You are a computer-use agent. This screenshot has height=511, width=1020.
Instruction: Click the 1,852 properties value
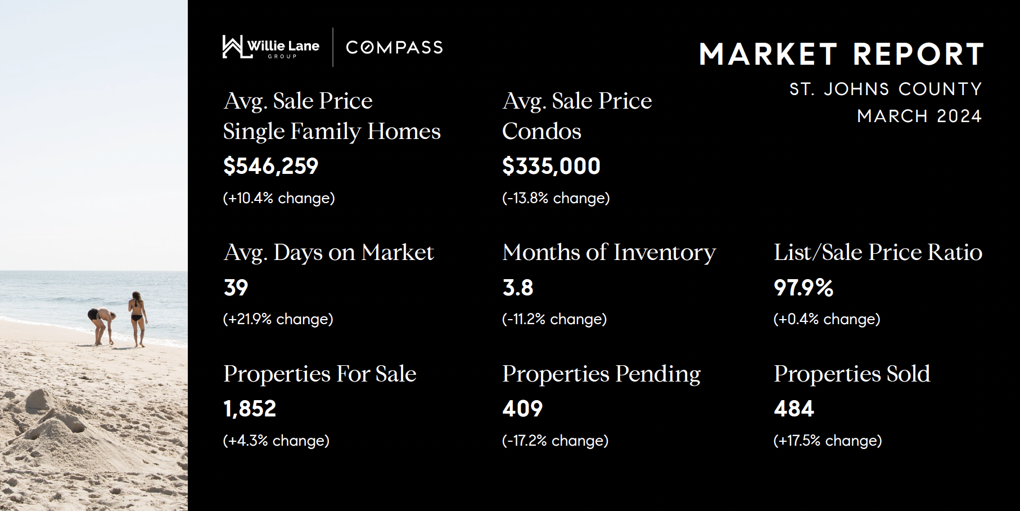pos(250,409)
